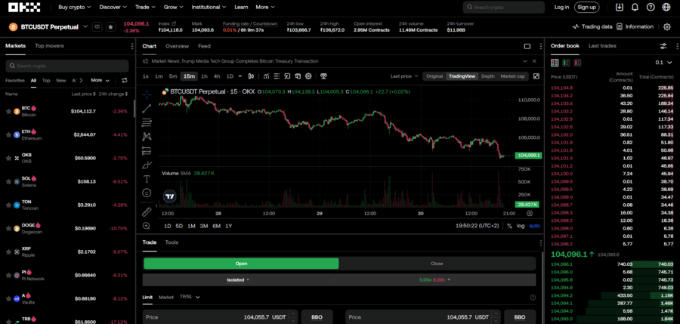This screenshot has height=324, width=680.
Task: Focus Markets panel Search crypto field
Action: point(67,66)
